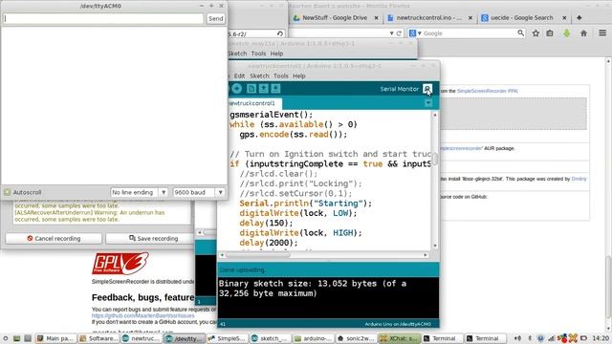The image size is (612, 344).
Task: Click scroll right arrow in code editor
Action: [426, 255]
